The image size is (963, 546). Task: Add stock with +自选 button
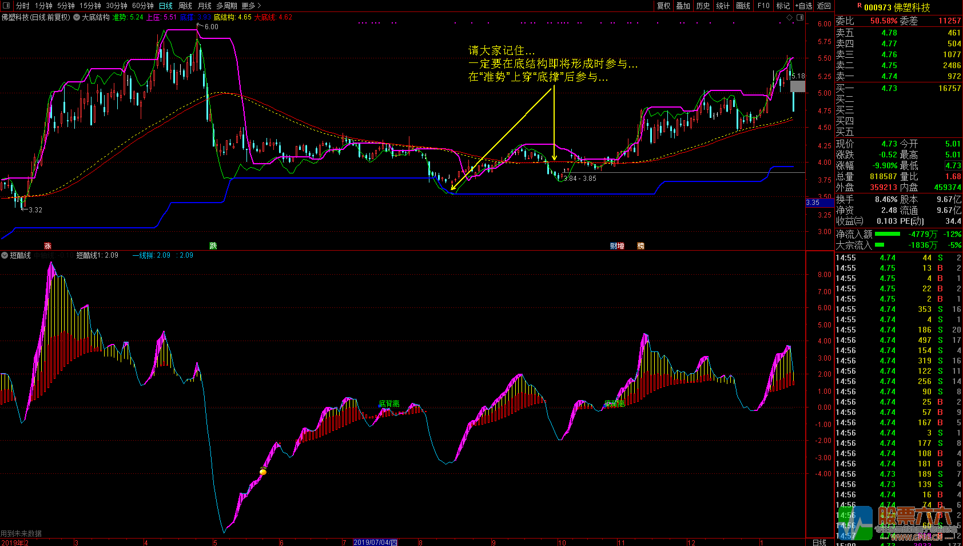(803, 6)
